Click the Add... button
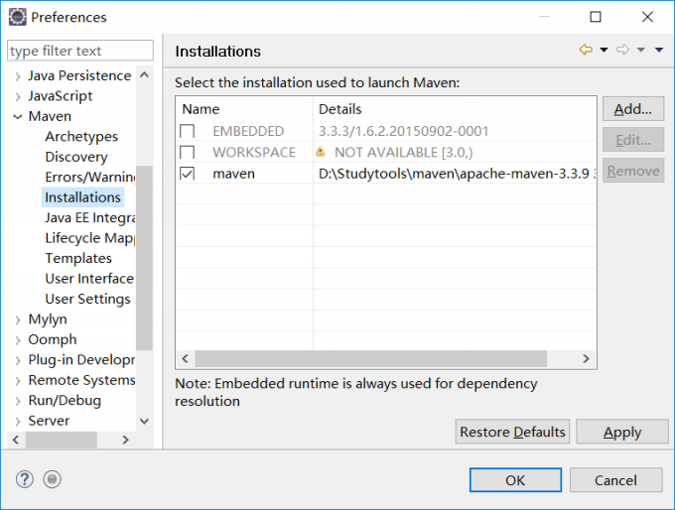The width and height of the screenshot is (675, 510). 631,109
